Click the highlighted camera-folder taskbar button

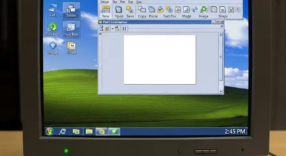101,131
